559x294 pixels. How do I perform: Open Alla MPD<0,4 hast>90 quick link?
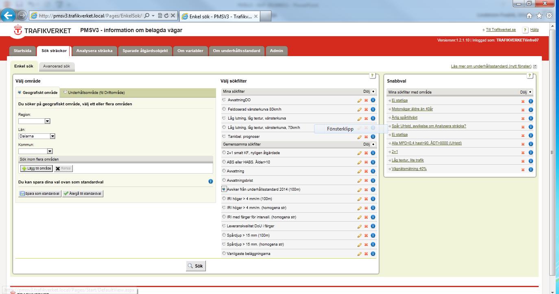pyautogui.click(x=427, y=143)
